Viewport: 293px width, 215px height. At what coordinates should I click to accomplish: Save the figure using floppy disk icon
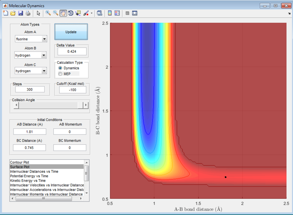click(21, 13)
